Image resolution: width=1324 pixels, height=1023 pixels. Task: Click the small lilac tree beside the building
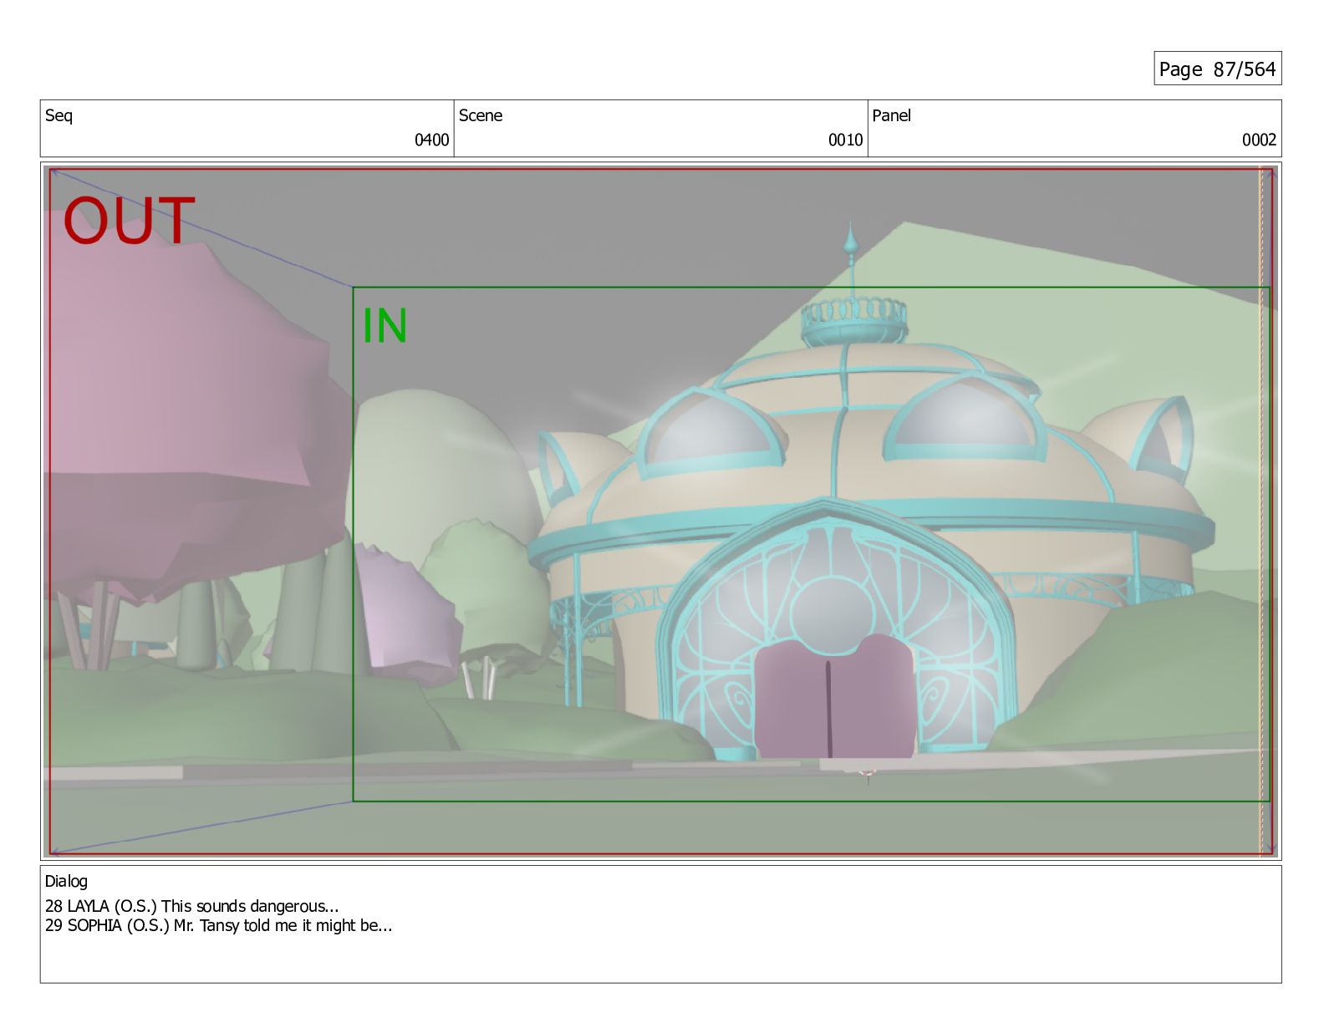click(401, 610)
